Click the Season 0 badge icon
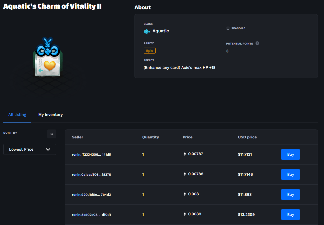This screenshot has width=324, height=225. [228, 28]
